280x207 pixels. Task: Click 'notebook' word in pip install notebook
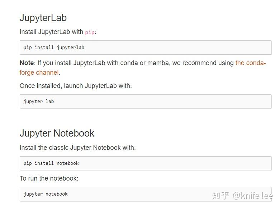coord(67,163)
